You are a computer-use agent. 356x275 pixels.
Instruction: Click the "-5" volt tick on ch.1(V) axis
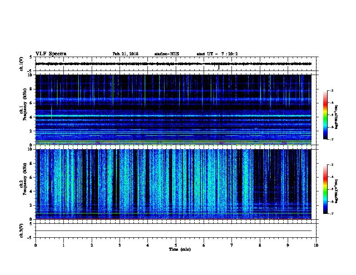tap(30, 71)
